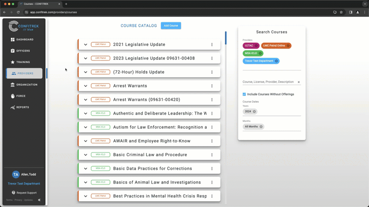Remove the All Months chip

tap(261, 126)
